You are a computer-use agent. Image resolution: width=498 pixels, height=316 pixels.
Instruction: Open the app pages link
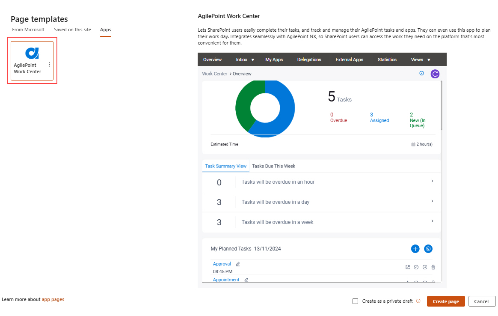53,299
